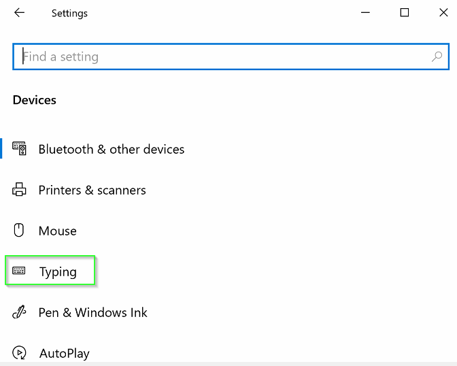The width and height of the screenshot is (457, 366).
Task: Click the Bluetooth devices icon
Action: (19, 148)
